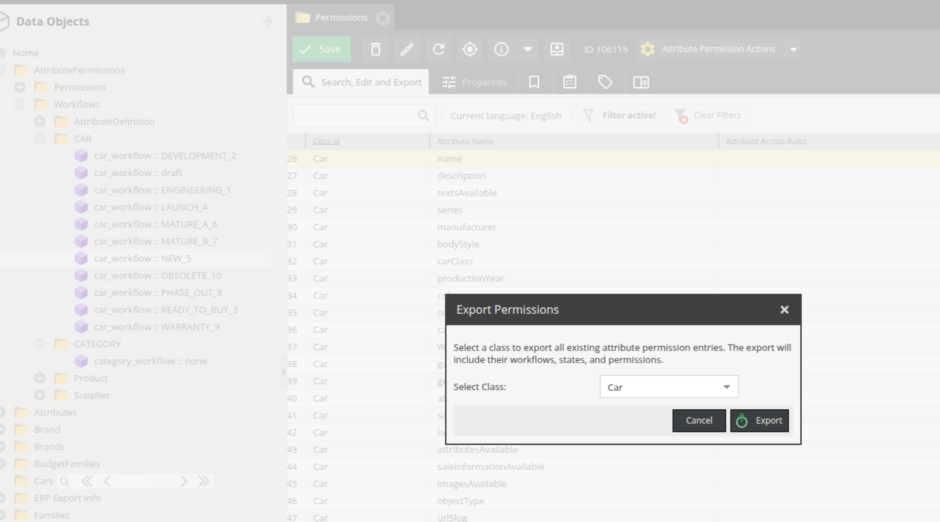940x522 pixels.
Task: Switch to the Properties tab
Action: click(x=475, y=82)
